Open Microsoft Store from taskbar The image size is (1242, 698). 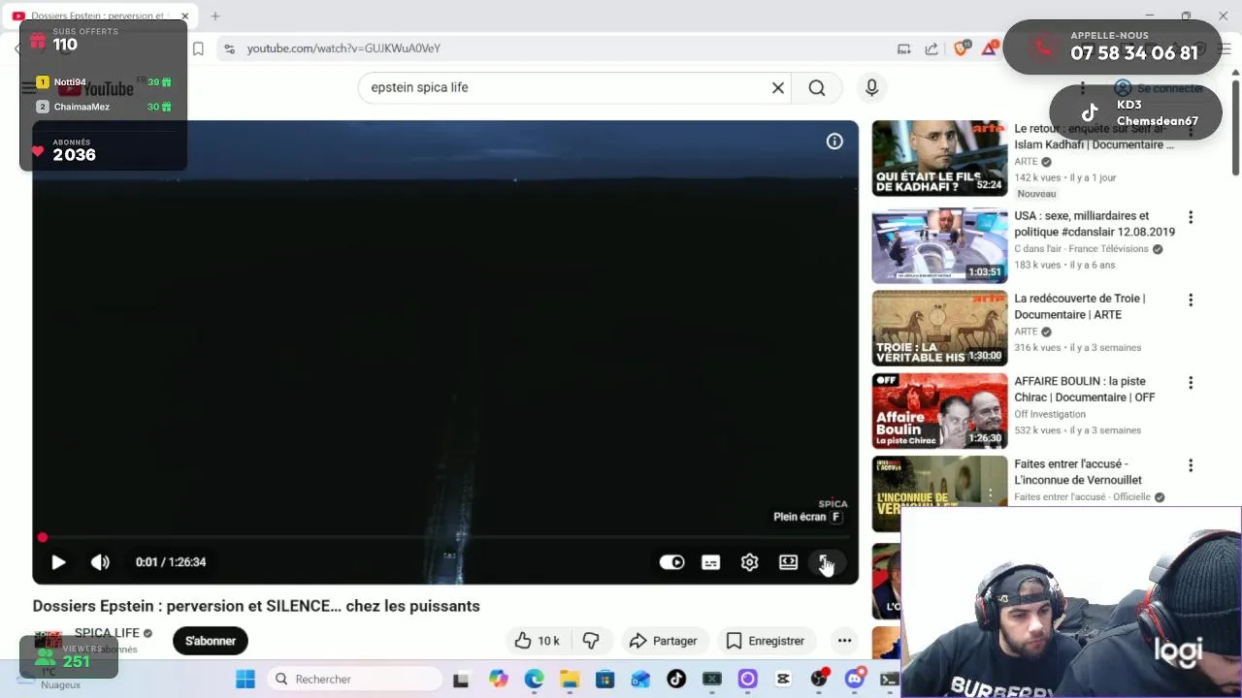[x=605, y=680]
